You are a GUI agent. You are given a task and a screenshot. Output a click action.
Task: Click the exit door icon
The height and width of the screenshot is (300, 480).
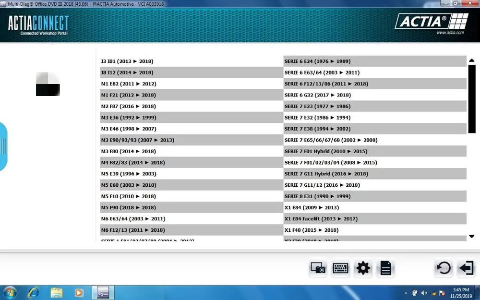466,268
